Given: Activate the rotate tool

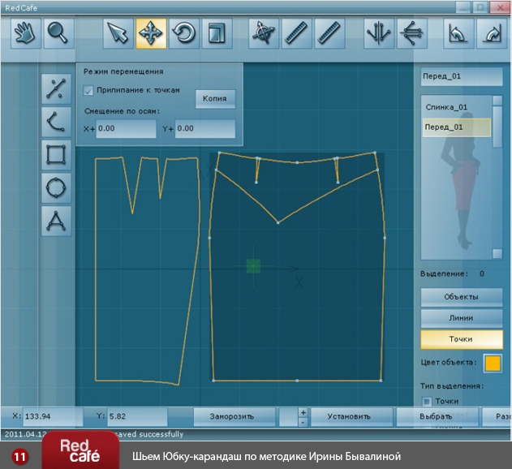Looking at the screenshot, I should (x=184, y=33).
